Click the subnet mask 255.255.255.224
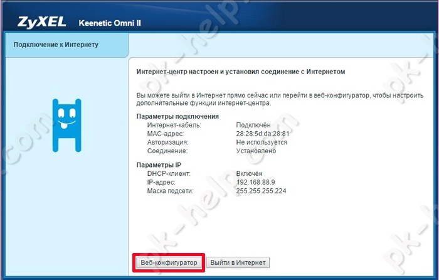Viewport: 439px width, 280px height. (x=262, y=191)
